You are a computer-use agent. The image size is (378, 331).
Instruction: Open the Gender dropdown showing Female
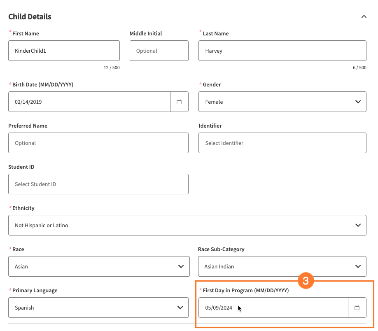[282, 102]
